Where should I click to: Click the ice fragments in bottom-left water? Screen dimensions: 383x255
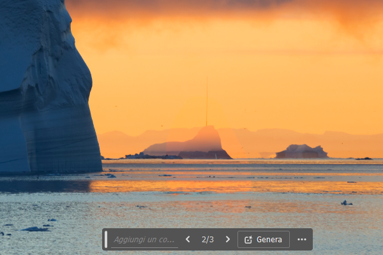(35, 228)
